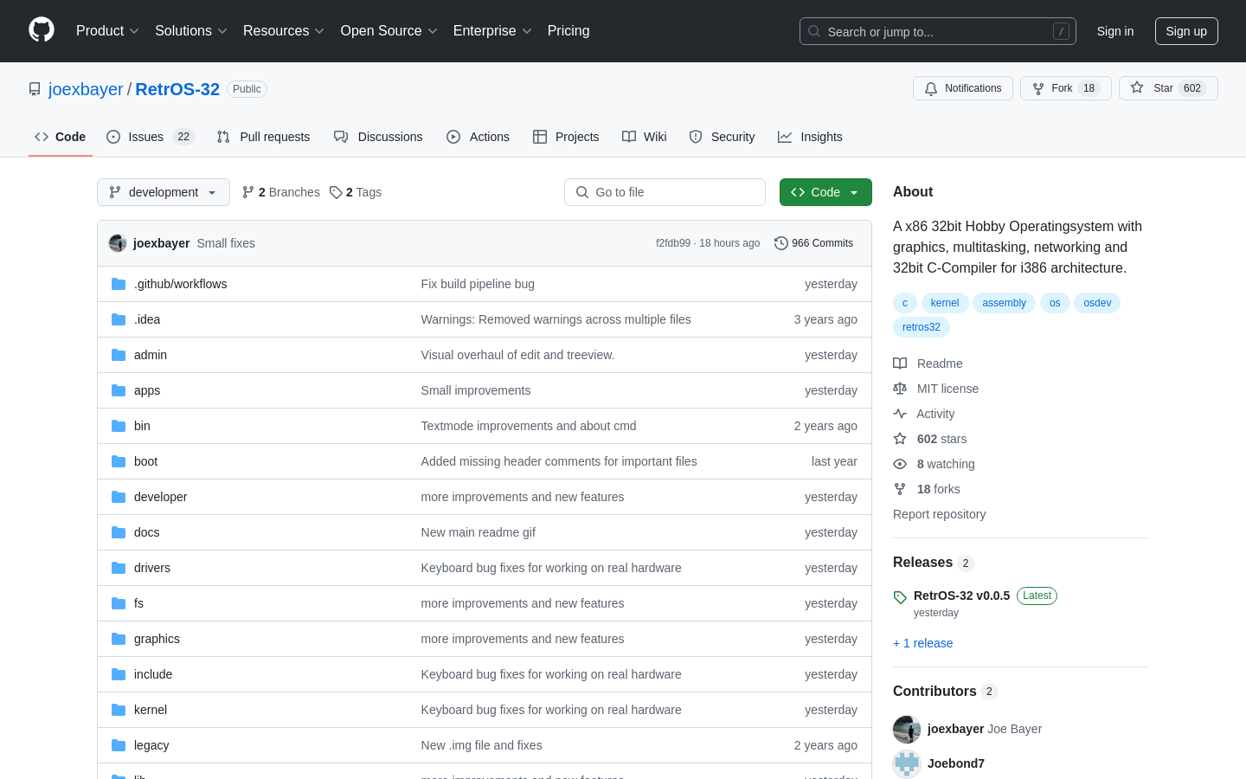Click the Notifications bell button
The width and height of the screenshot is (1246, 779).
(x=962, y=88)
